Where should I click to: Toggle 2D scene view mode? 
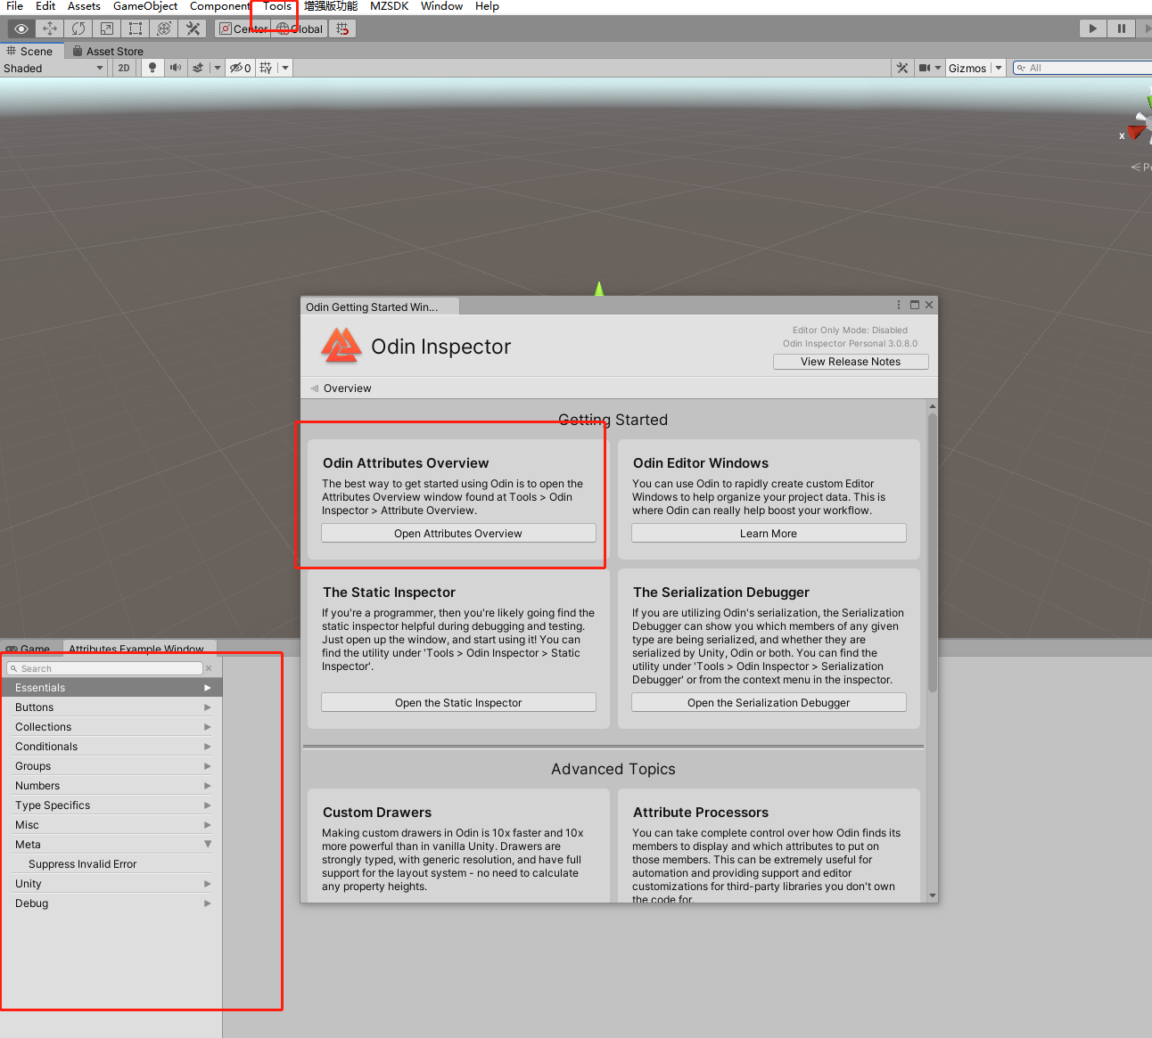click(x=124, y=68)
